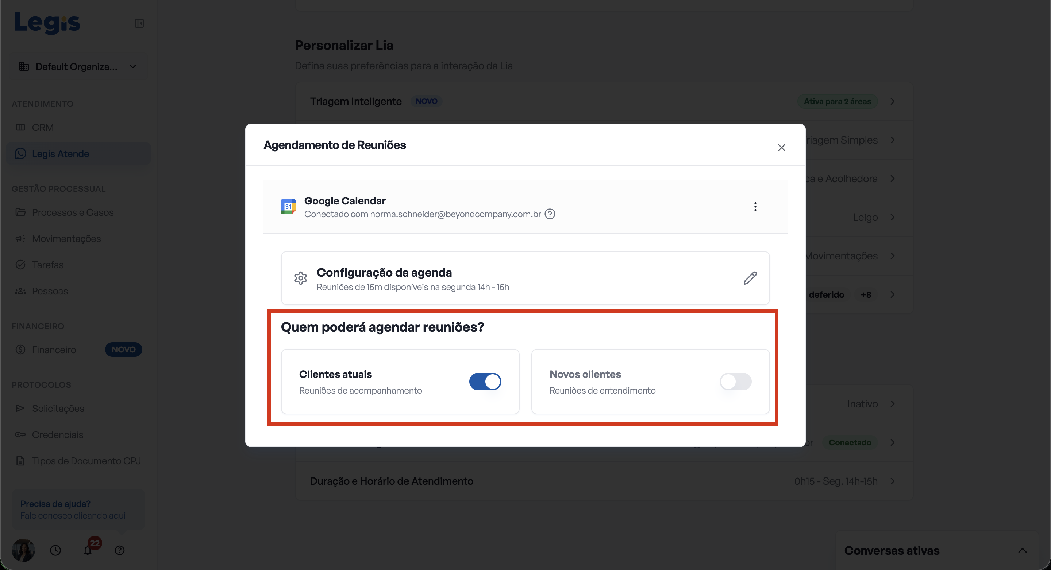The height and width of the screenshot is (570, 1051).
Task: Enable the Novos clientes toggle
Action: [735, 381]
